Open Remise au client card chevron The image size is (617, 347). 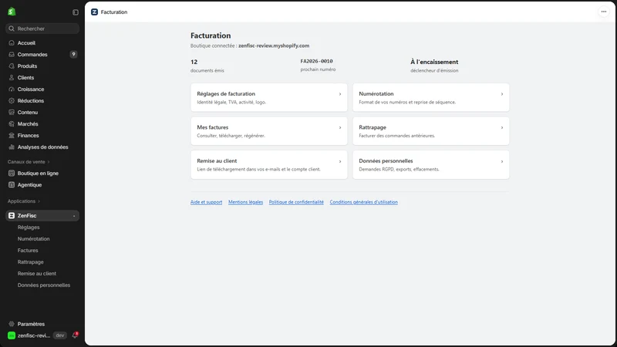(340, 161)
